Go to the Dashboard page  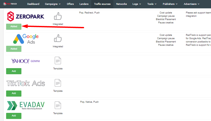click(x=33, y=4)
